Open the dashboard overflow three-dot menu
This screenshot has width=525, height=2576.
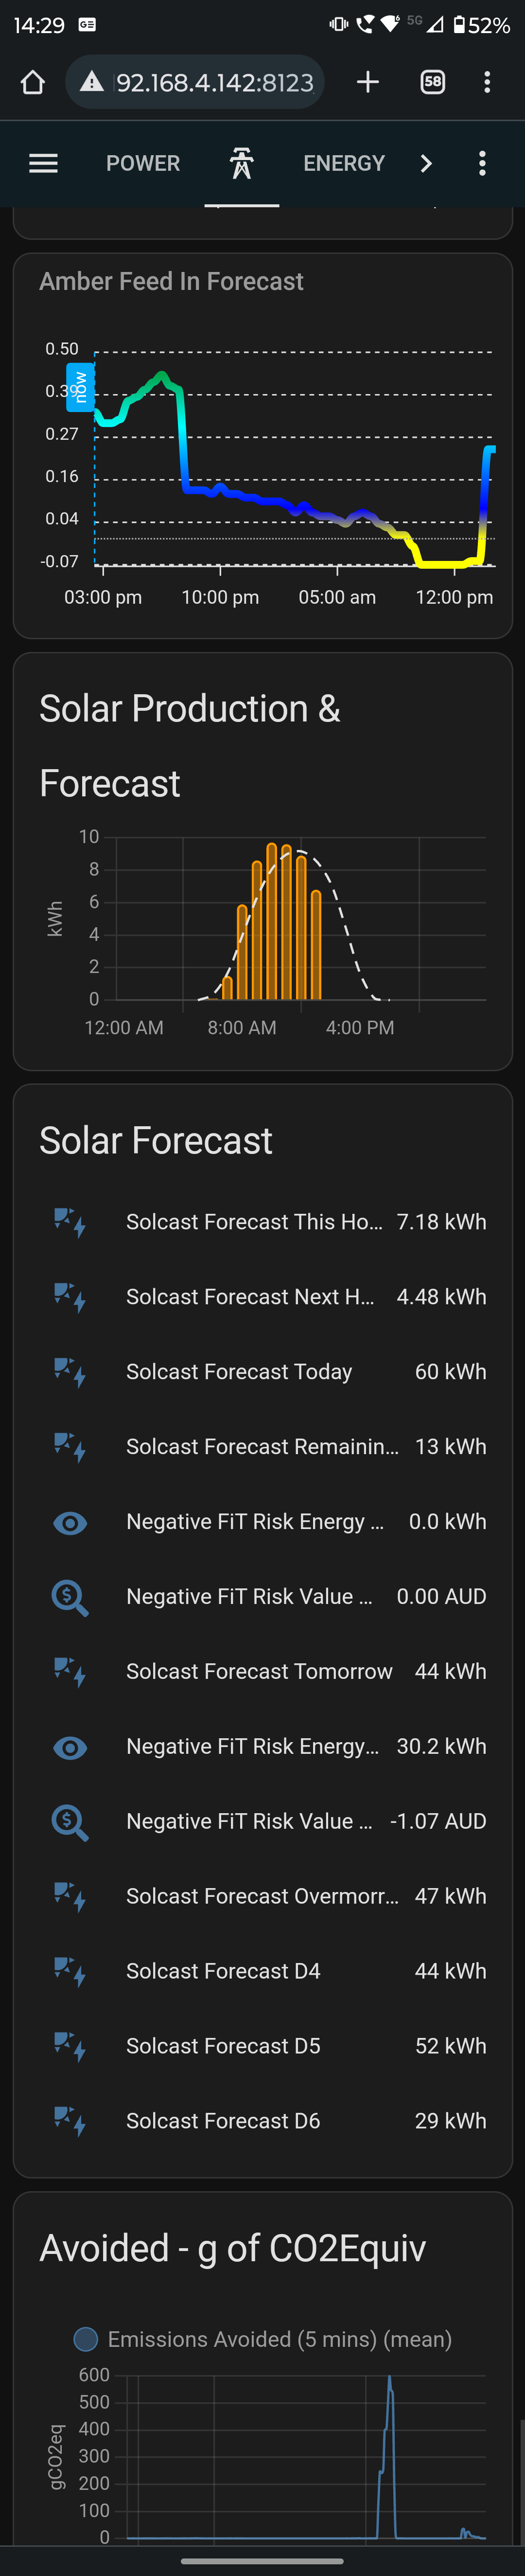[482, 163]
